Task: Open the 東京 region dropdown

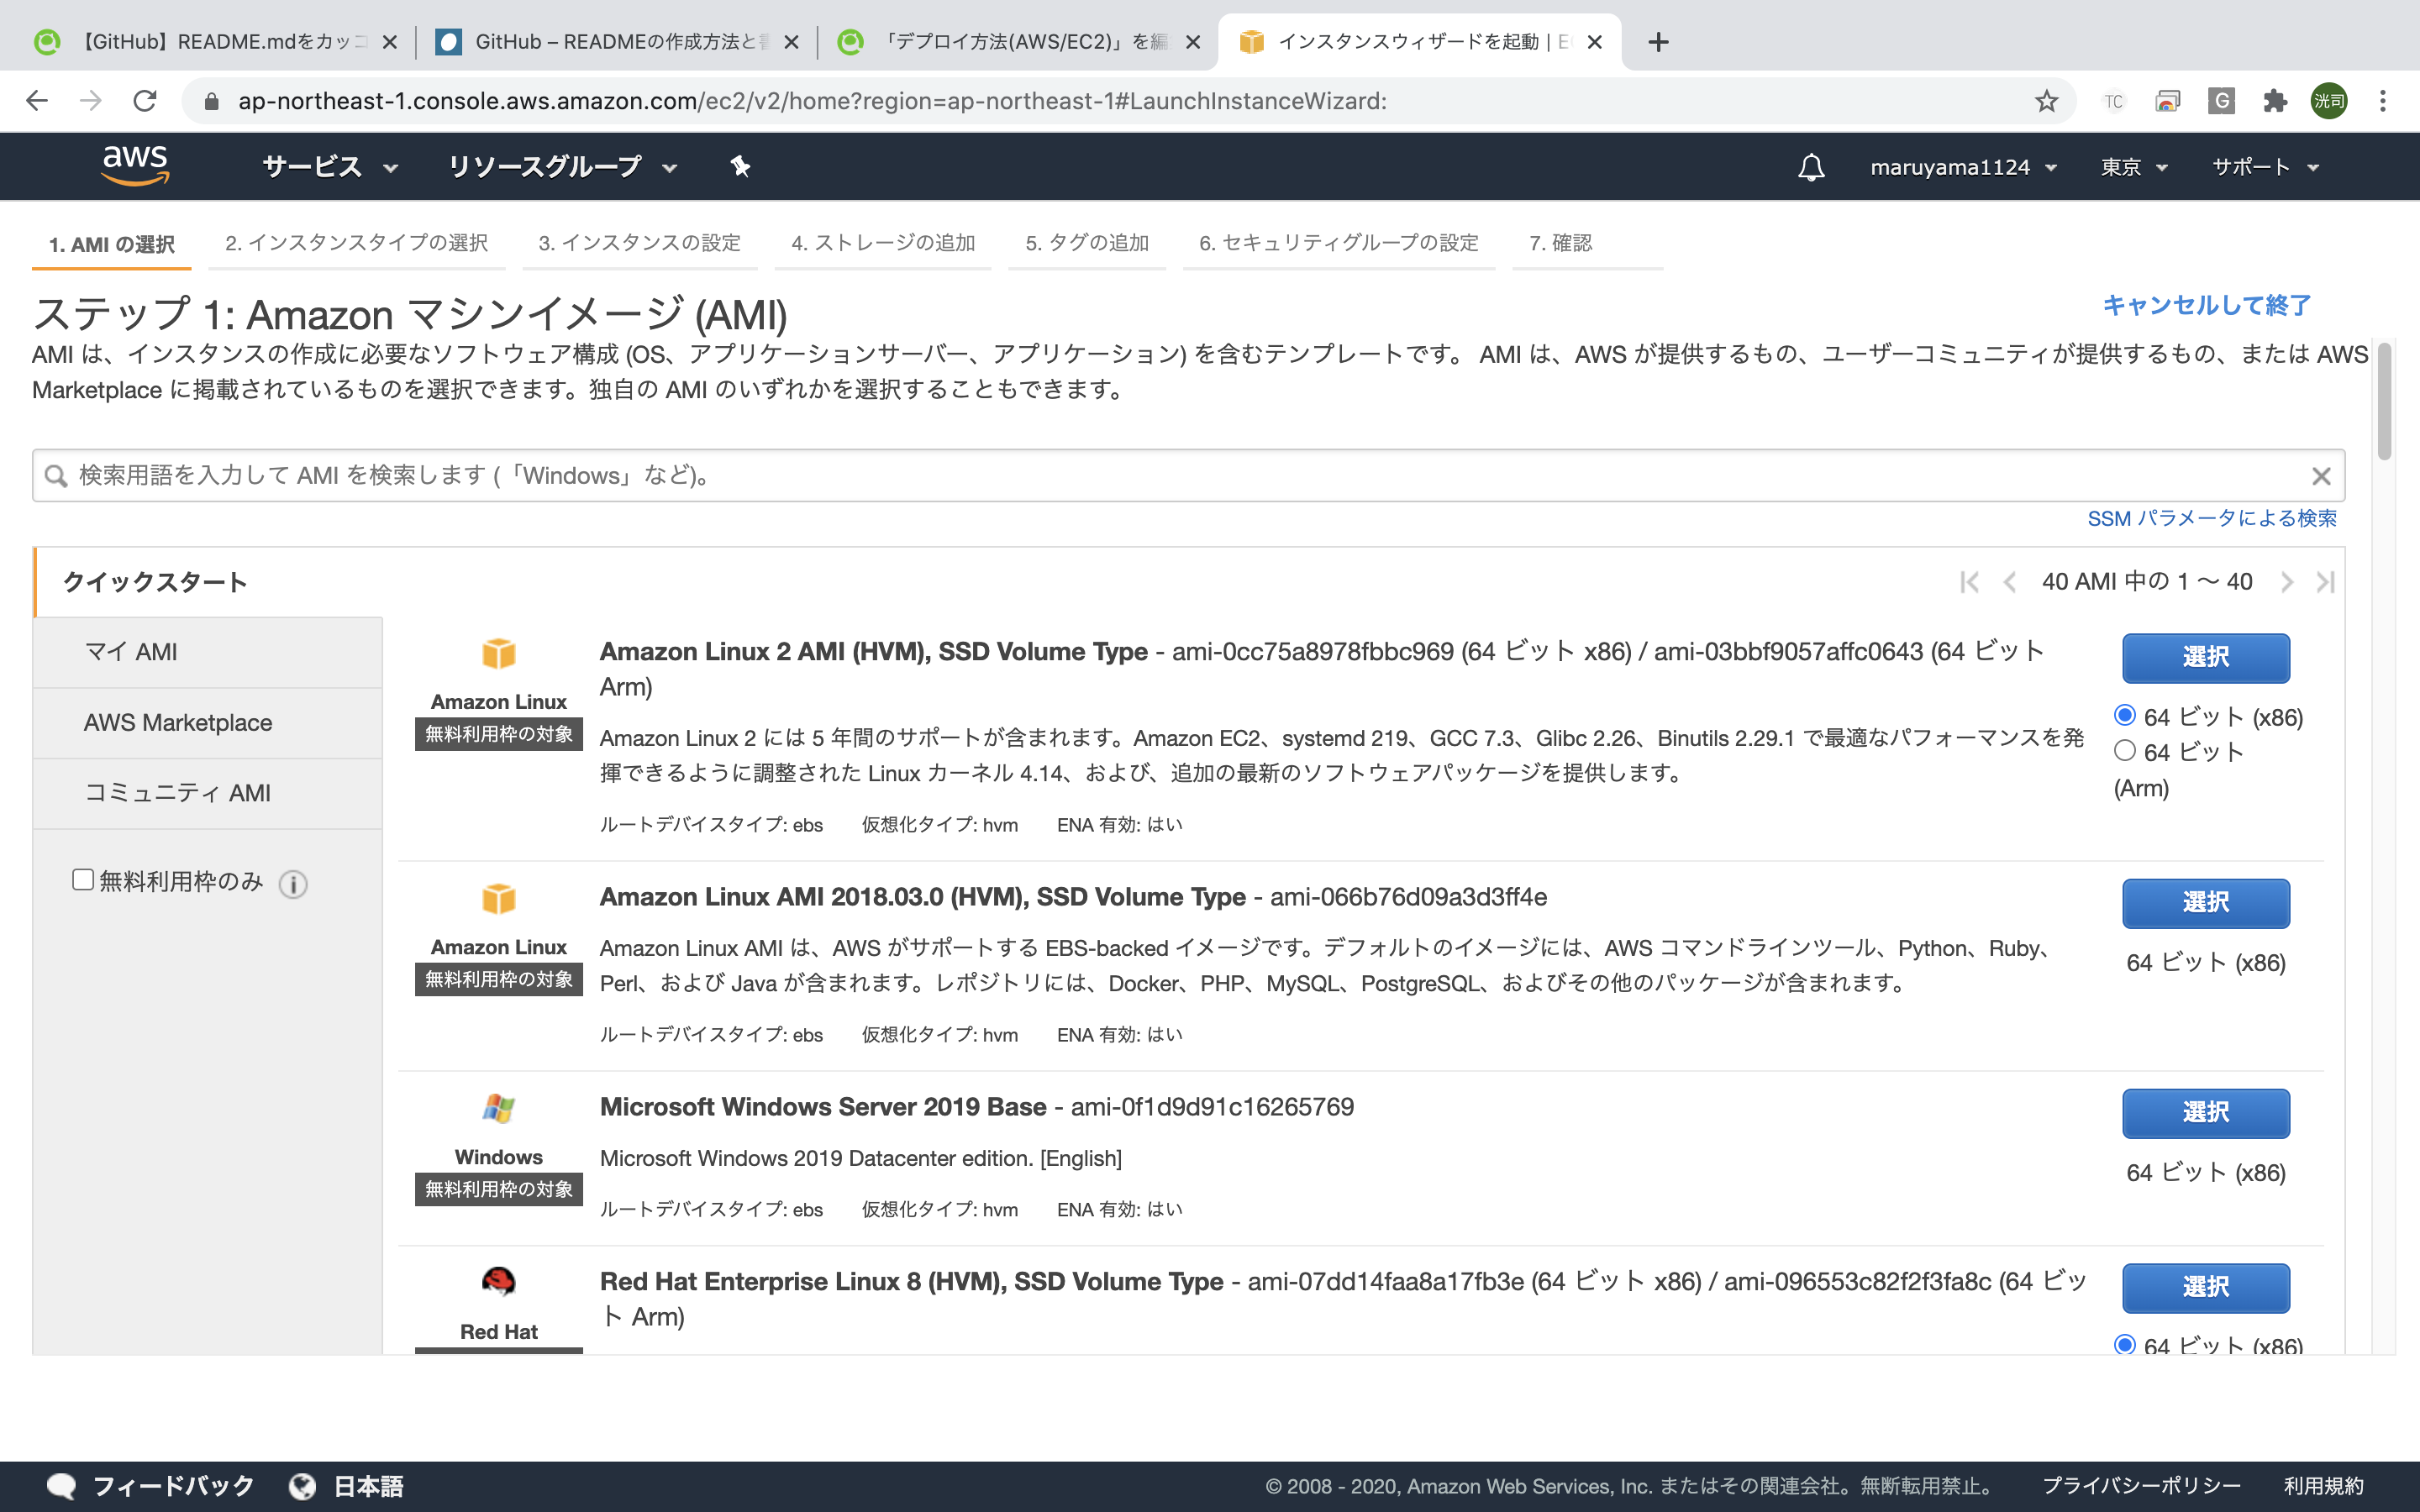Action: tap(2133, 167)
